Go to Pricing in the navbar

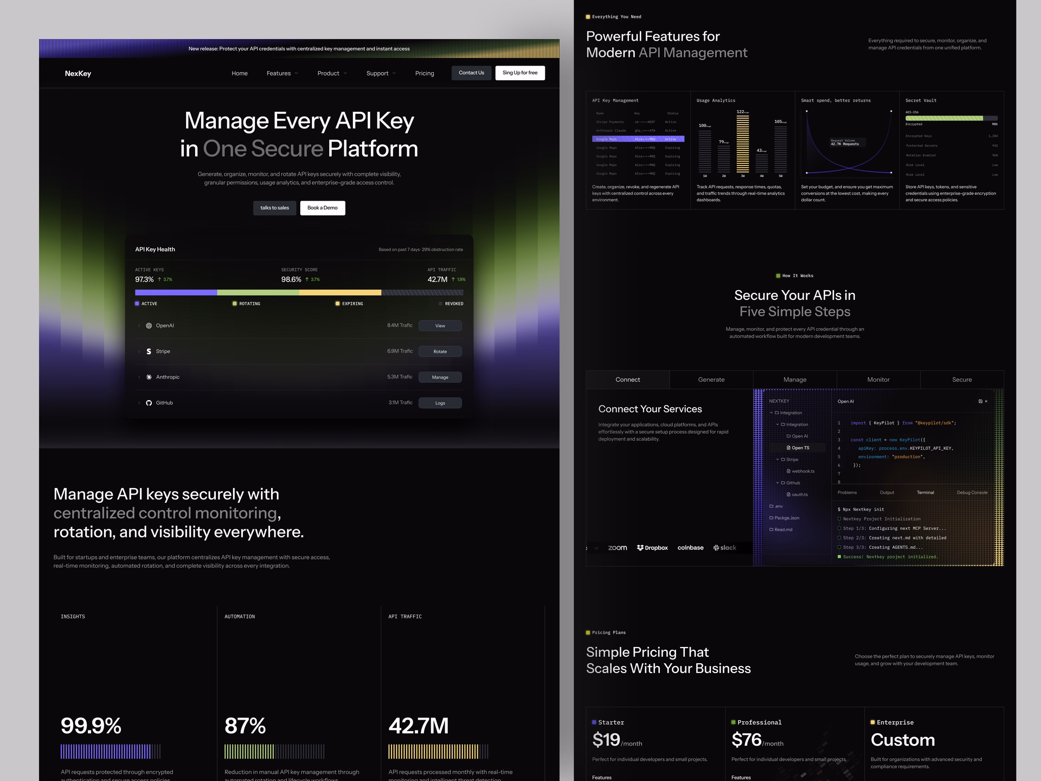425,73
